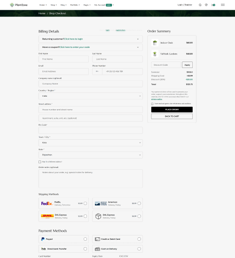235x258 pixels.
Task: Click 'Click here to enter your code'
Action: pyautogui.click(x=75, y=47)
